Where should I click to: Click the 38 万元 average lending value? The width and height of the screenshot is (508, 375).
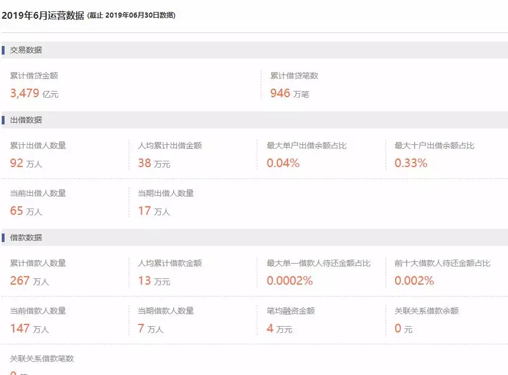click(x=154, y=164)
